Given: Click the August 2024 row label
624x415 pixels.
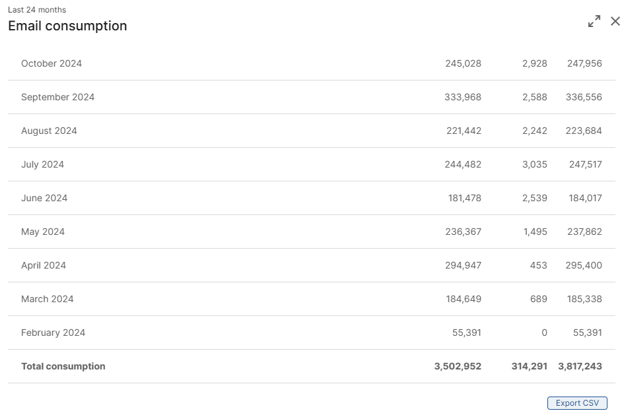Looking at the screenshot, I should coord(49,131).
